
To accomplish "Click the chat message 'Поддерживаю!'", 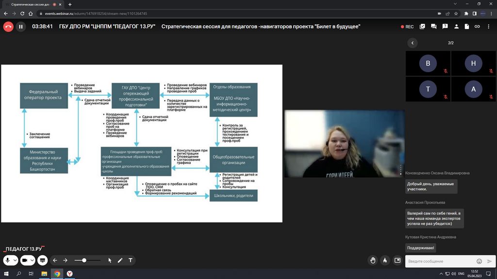I will [x=421, y=248].
